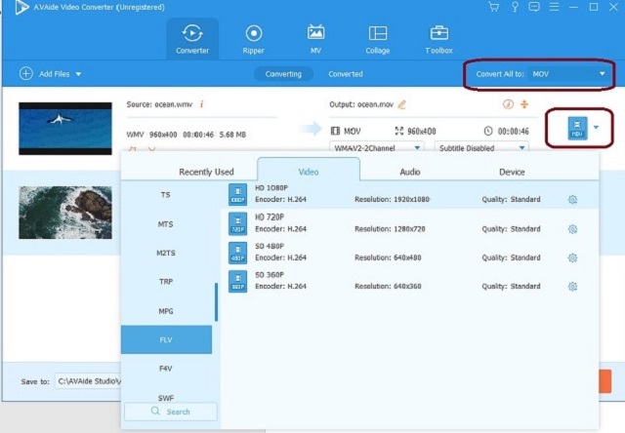Click the MOV output format icon

point(577,128)
